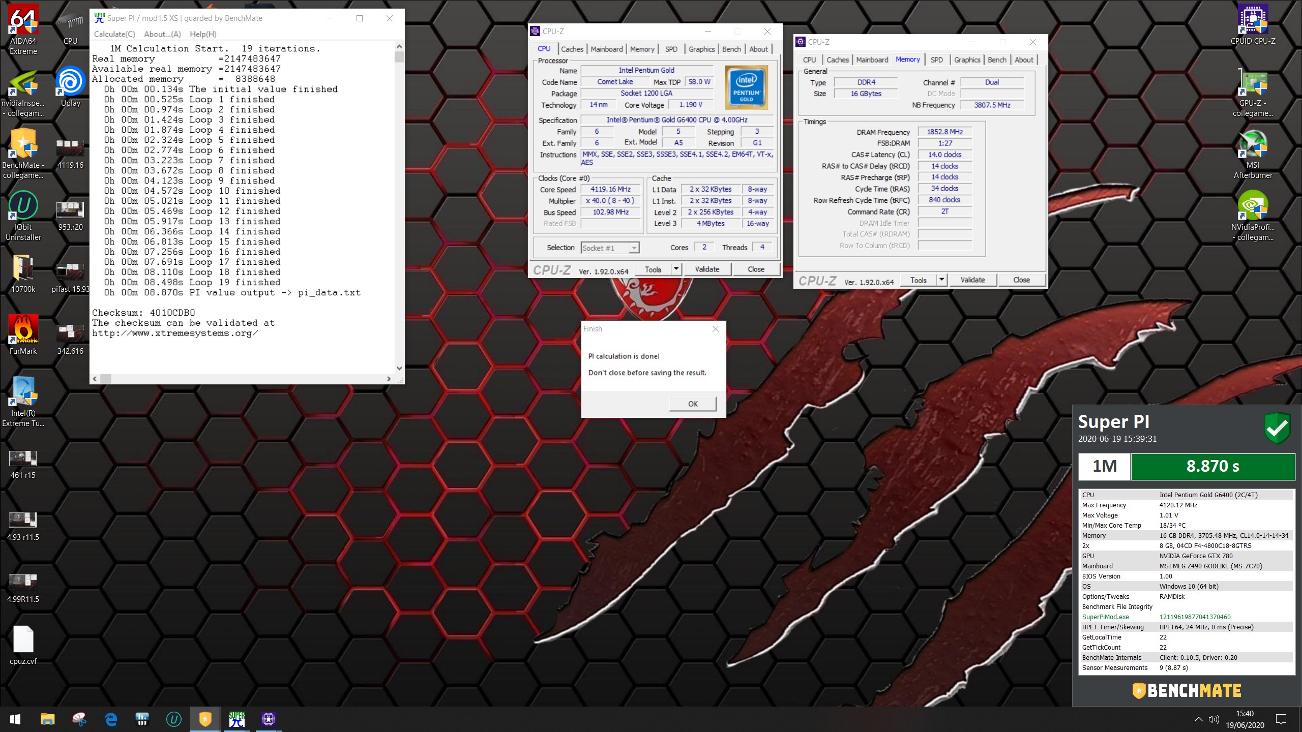Viewport: 1302px width, 732px height.
Task: Click Super PI horizontal scrollbar right arrow
Action: click(389, 379)
